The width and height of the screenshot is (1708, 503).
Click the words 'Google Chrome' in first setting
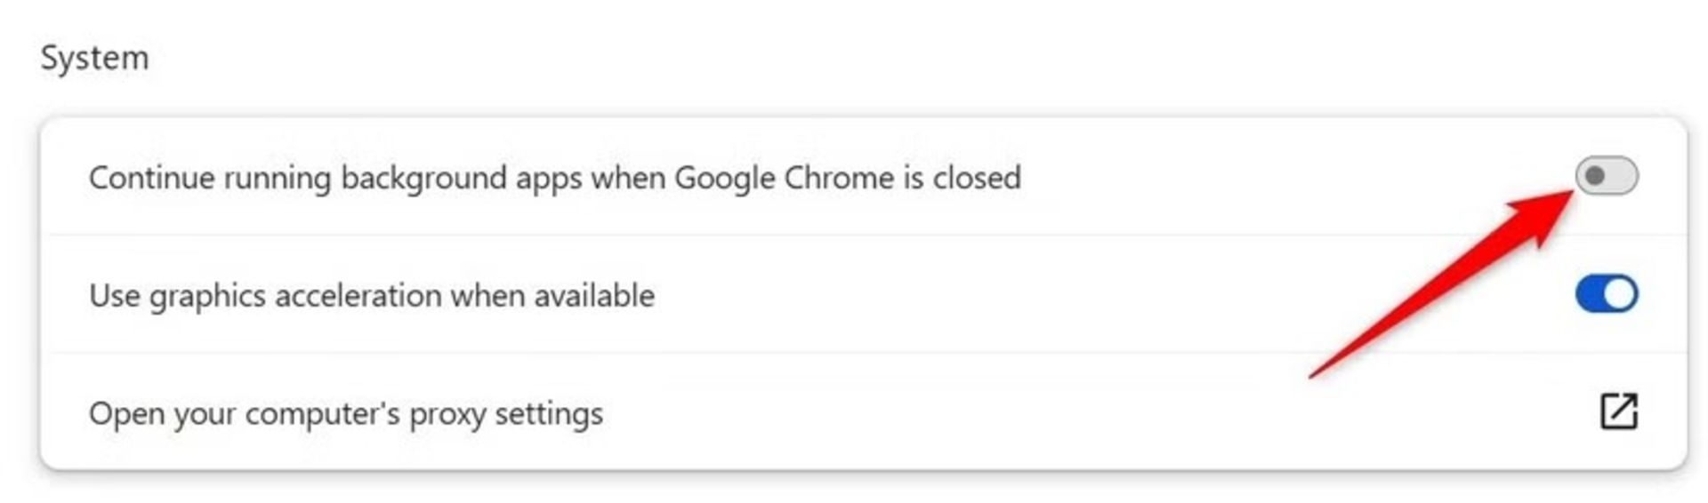[x=784, y=178]
